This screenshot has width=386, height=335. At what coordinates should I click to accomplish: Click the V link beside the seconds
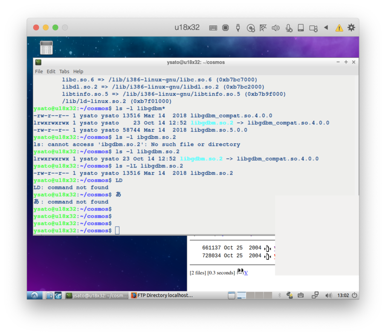click(x=246, y=273)
